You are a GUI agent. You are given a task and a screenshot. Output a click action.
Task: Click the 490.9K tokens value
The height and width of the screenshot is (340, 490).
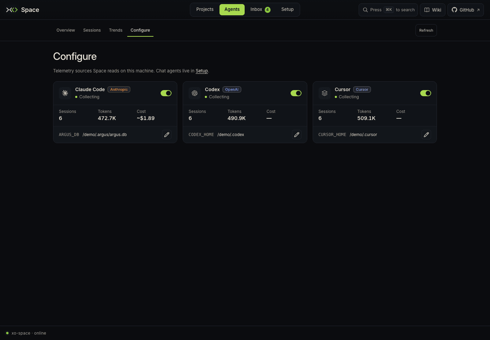[x=236, y=118]
